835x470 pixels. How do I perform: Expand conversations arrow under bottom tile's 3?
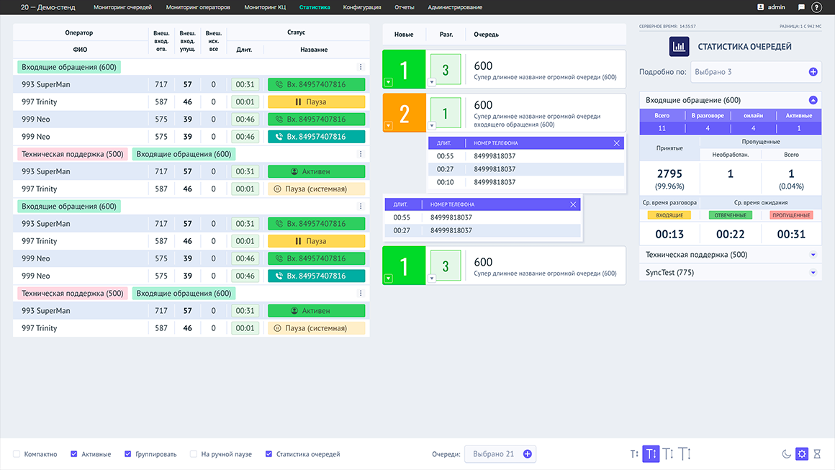432,279
